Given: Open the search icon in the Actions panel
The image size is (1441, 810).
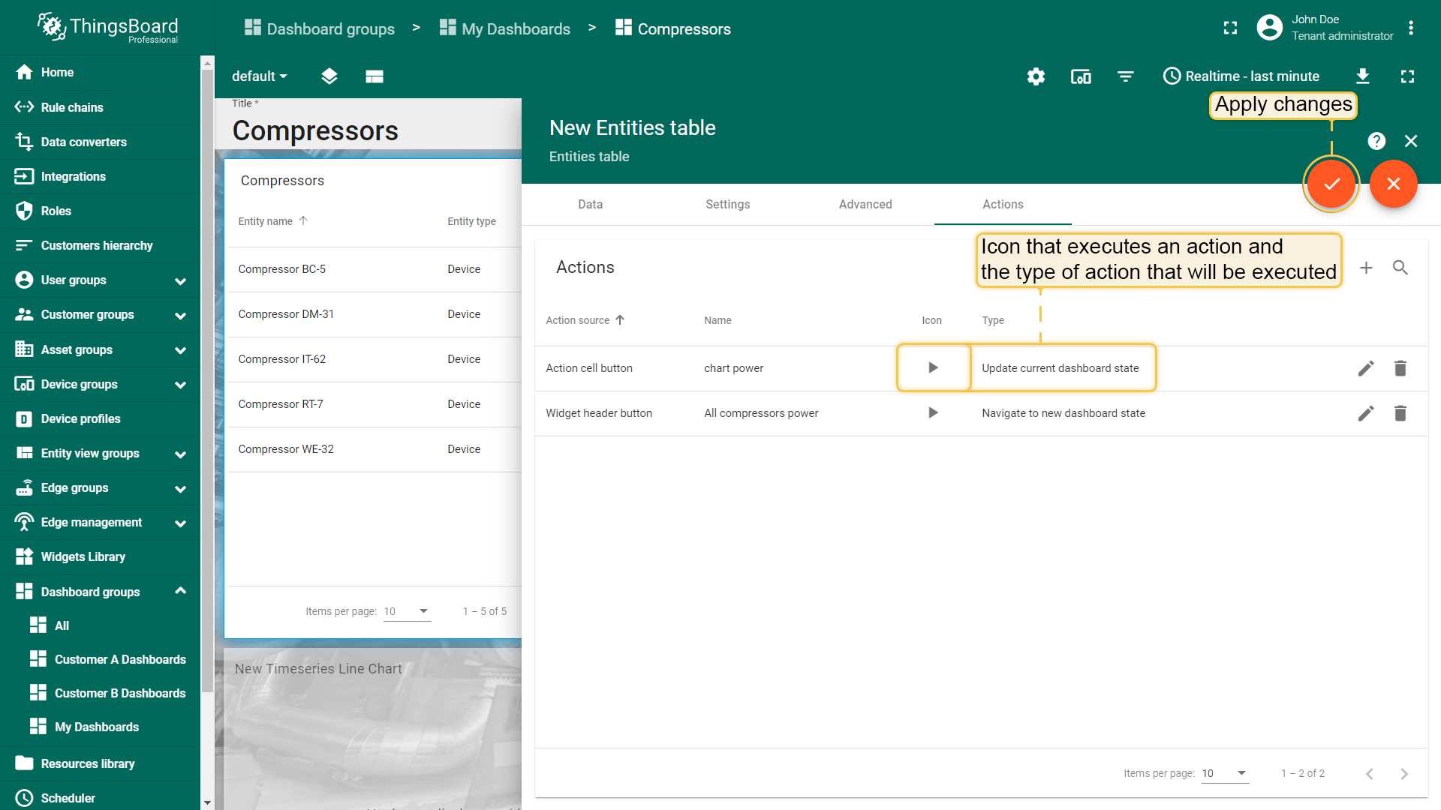Looking at the screenshot, I should point(1400,268).
